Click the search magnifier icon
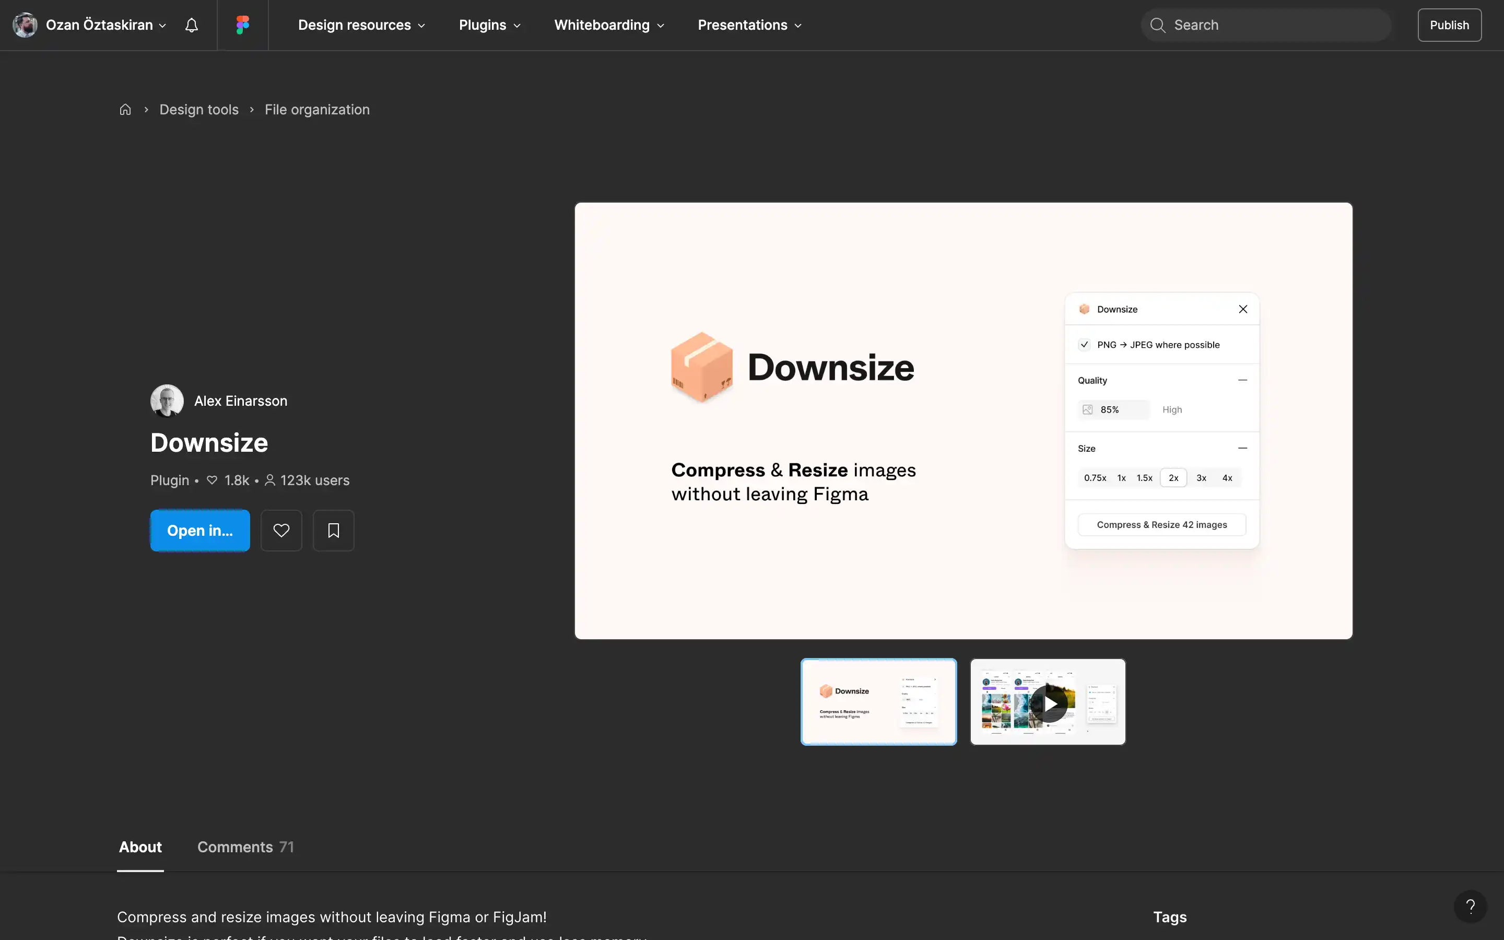1504x940 pixels. [1157, 25]
